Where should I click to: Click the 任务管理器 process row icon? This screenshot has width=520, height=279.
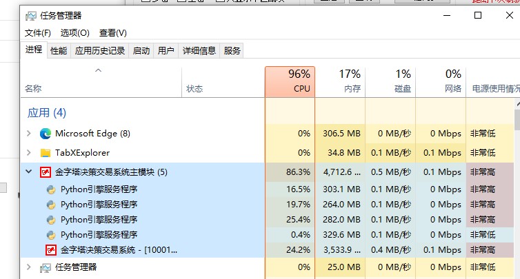tap(46, 268)
